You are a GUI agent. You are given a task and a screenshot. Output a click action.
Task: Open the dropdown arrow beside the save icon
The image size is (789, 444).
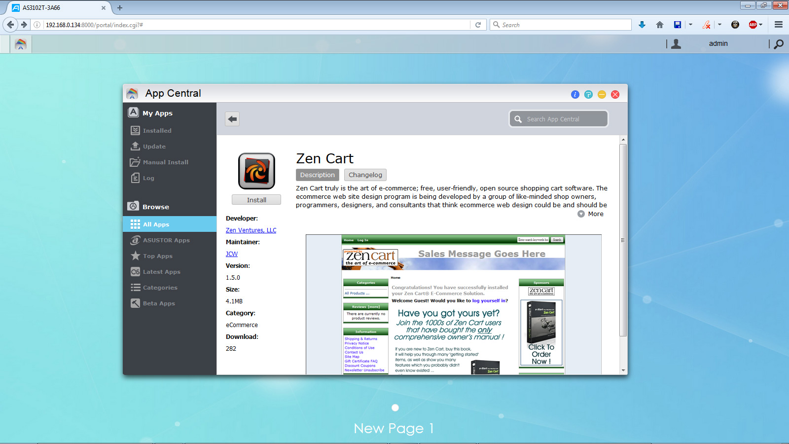[690, 25]
